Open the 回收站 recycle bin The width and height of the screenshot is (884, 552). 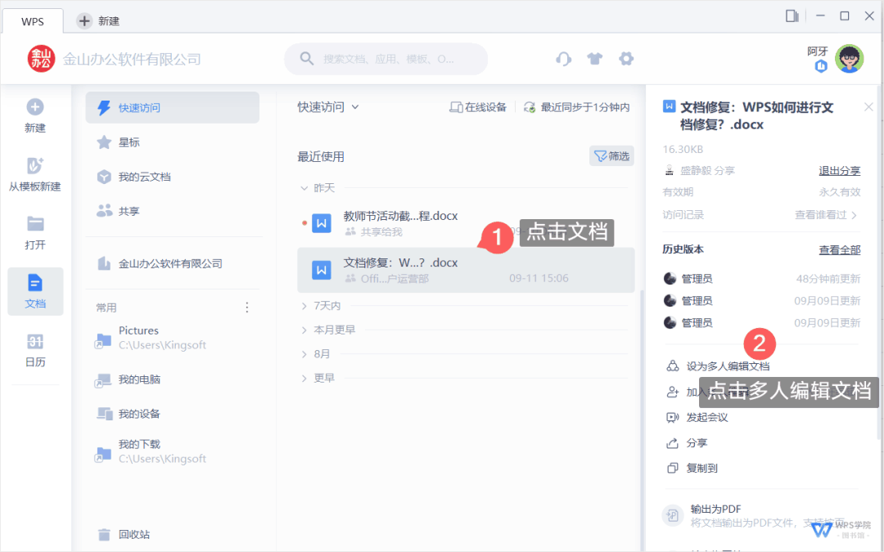tap(124, 535)
